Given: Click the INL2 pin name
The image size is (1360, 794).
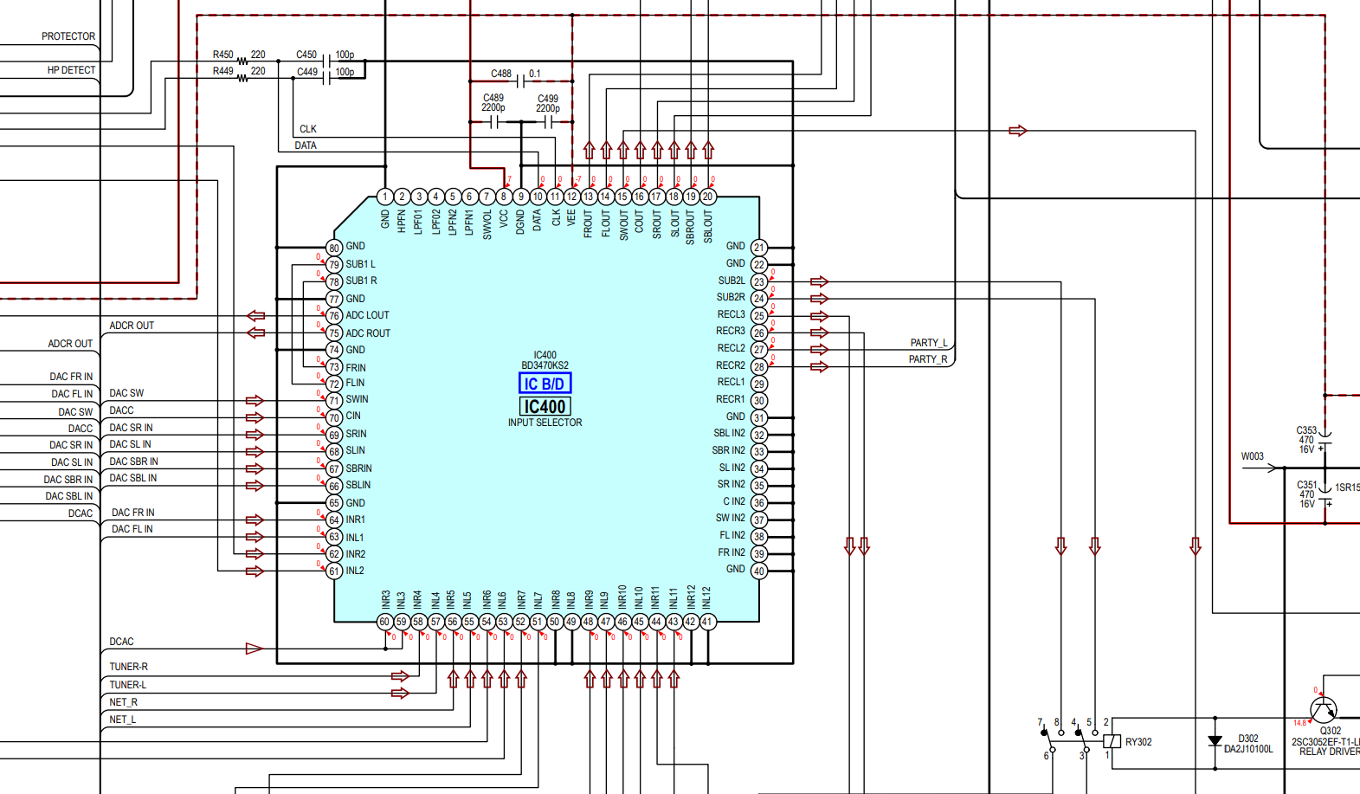Looking at the screenshot, I should point(355,571).
